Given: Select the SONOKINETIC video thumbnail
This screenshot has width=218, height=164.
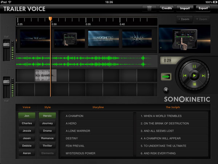Looking at the screenshot, I should [104, 39].
